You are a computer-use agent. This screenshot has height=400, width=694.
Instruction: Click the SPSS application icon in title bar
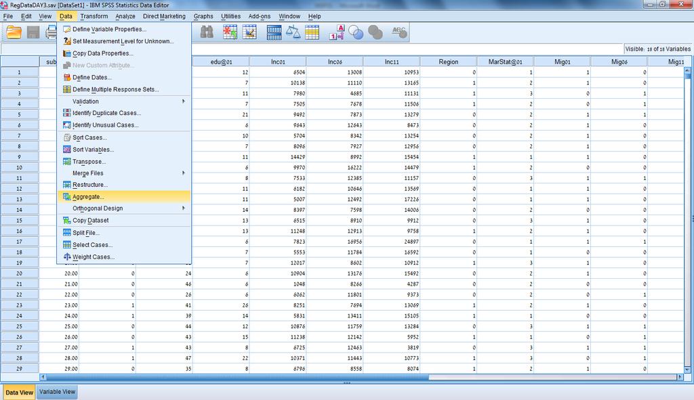click(x=5, y=5)
